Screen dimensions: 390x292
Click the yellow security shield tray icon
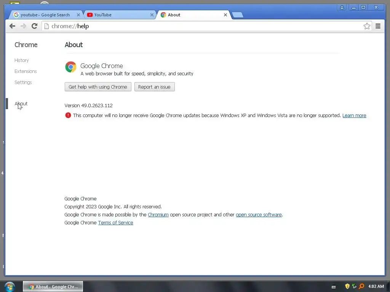coord(347,286)
